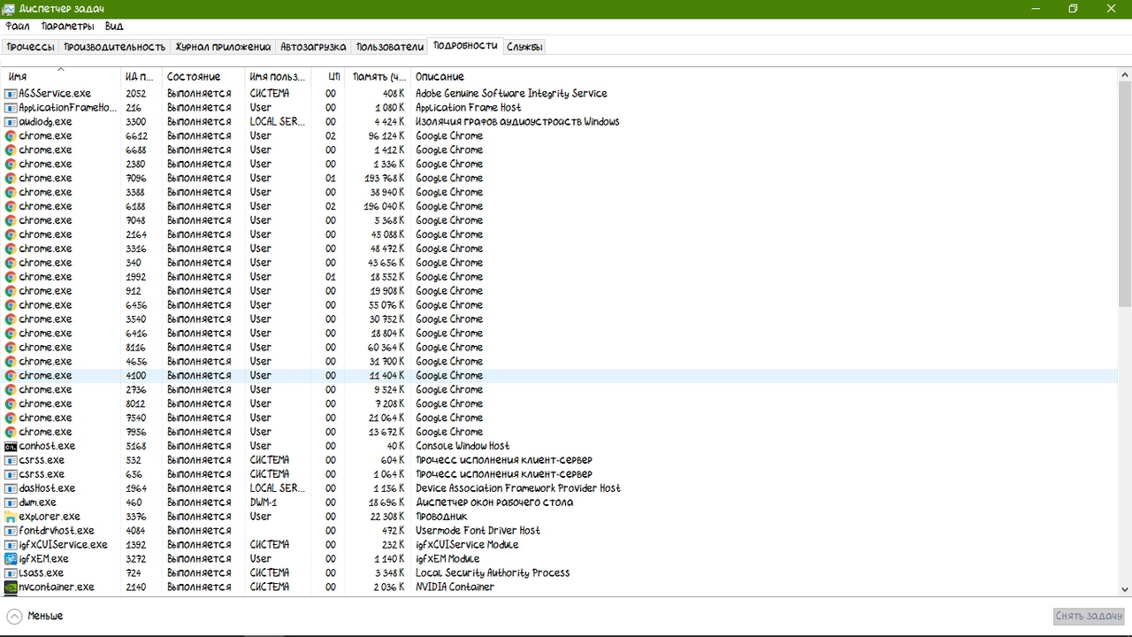The width and height of the screenshot is (1132, 637).
Task: Switch to the Производительность tab
Action: 115,47
